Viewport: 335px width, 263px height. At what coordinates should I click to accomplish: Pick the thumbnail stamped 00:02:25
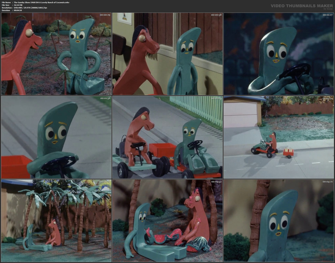point(167,137)
